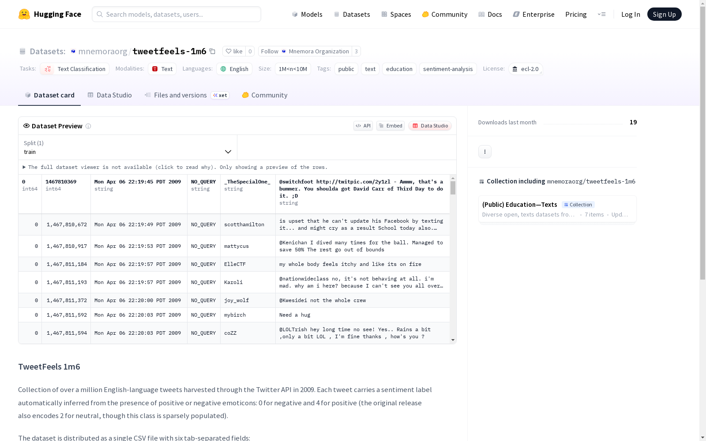Image resolution: width=706 pixels, height=441 pixels.
Task: Click the xet badge on Files tab
Action: tap(220, 95)
